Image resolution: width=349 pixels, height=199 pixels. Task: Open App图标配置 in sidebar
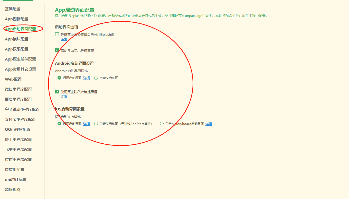(x=17, y=19)
